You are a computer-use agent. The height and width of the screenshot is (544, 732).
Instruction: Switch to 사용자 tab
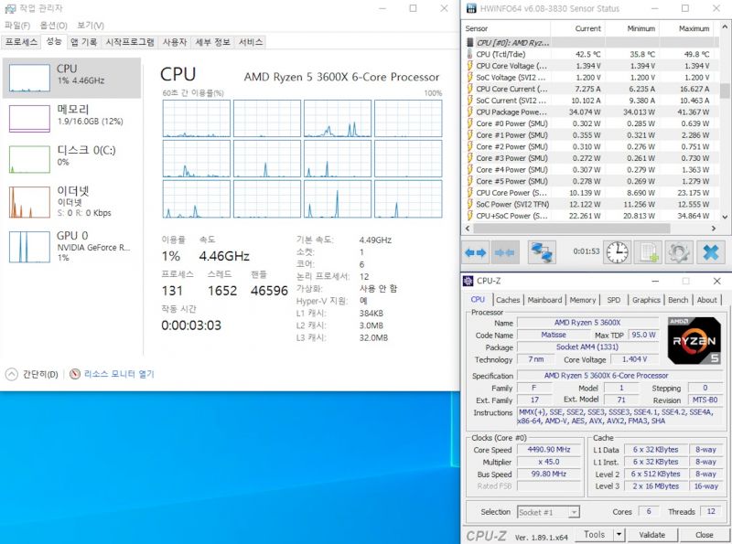click(x=175, y=42)
